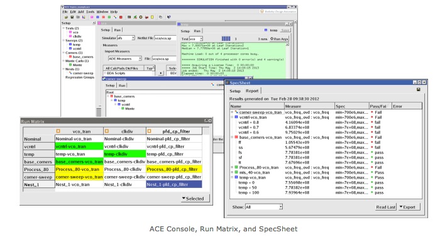Toggle the vco_tran column checkbox in Run Matrix
Image resolution: width=440 pixels, height=237 pixels.
pos(58,131)
